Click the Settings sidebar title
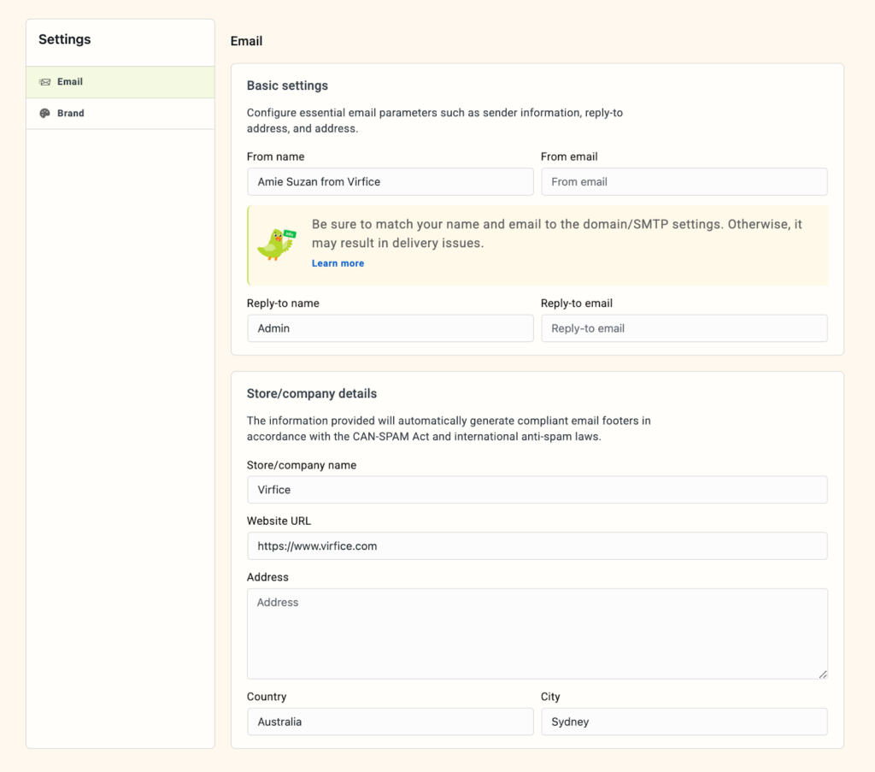 point(65,39)
